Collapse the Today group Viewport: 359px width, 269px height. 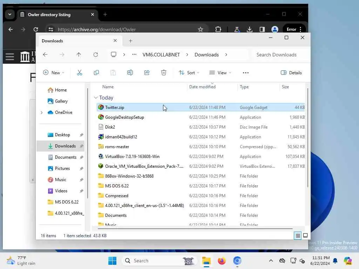click(x=96, y=97)
